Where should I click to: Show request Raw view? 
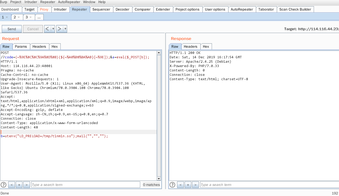coord(6,46)
